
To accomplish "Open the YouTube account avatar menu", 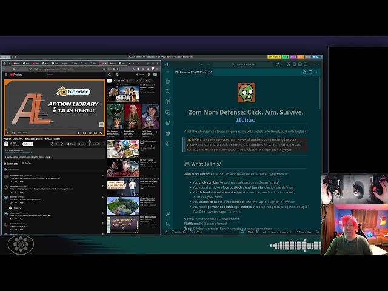I will [x=155, y=75].
